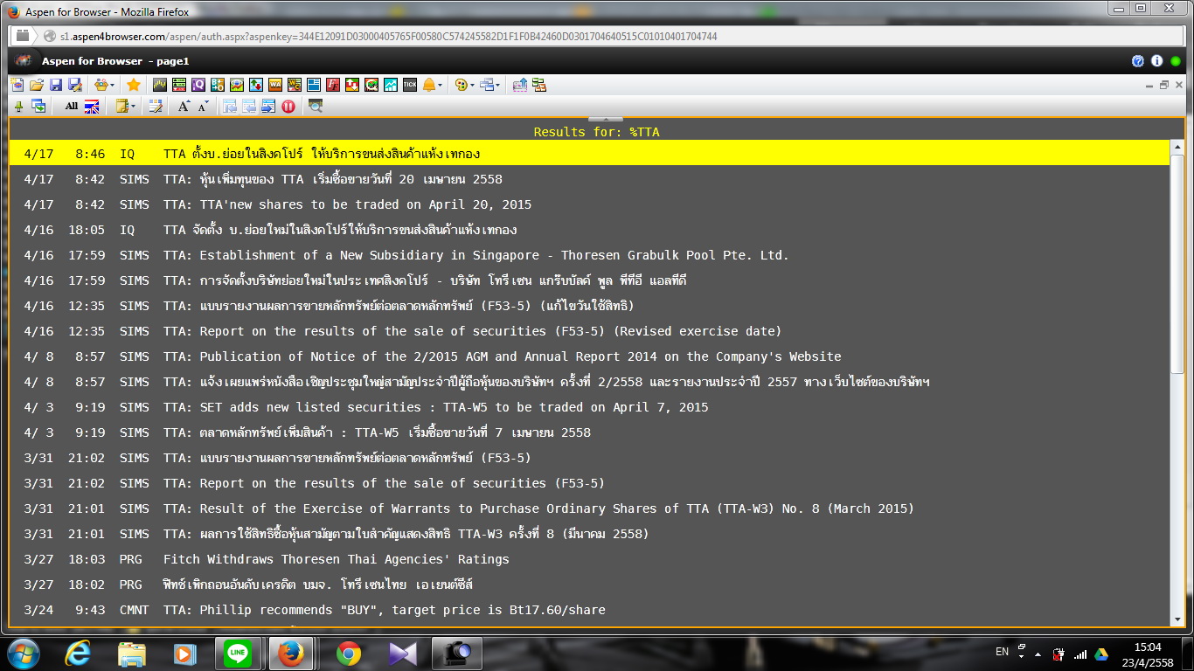Open 'Report on the results... (Revised exercise date)'

[590, 331]
